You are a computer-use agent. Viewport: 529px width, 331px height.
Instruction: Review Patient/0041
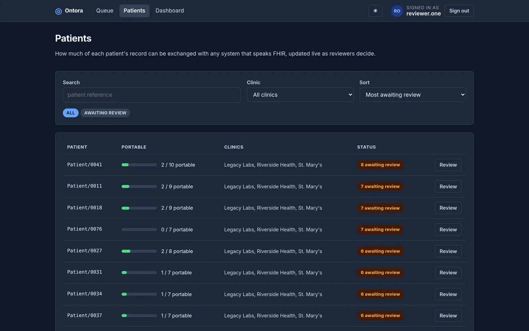[448, 165]
